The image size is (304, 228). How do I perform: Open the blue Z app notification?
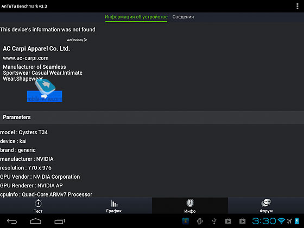[186, 221]
